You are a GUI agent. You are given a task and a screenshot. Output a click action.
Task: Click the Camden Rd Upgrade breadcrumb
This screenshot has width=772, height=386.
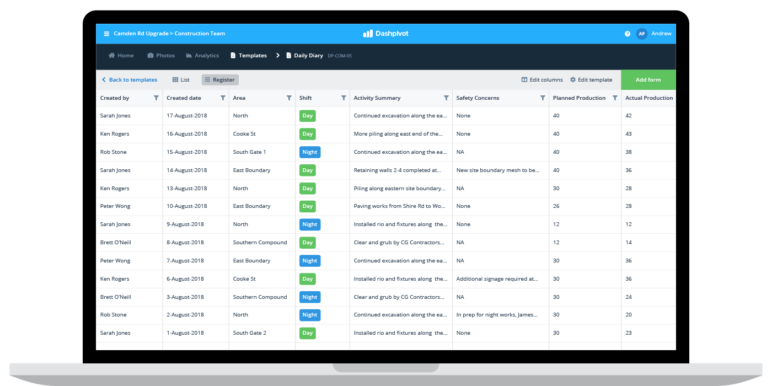tap(141, 34)
